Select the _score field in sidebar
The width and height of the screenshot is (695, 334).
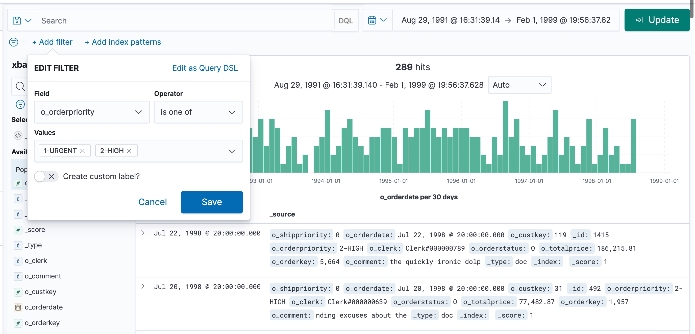click(x=35, y=230)
